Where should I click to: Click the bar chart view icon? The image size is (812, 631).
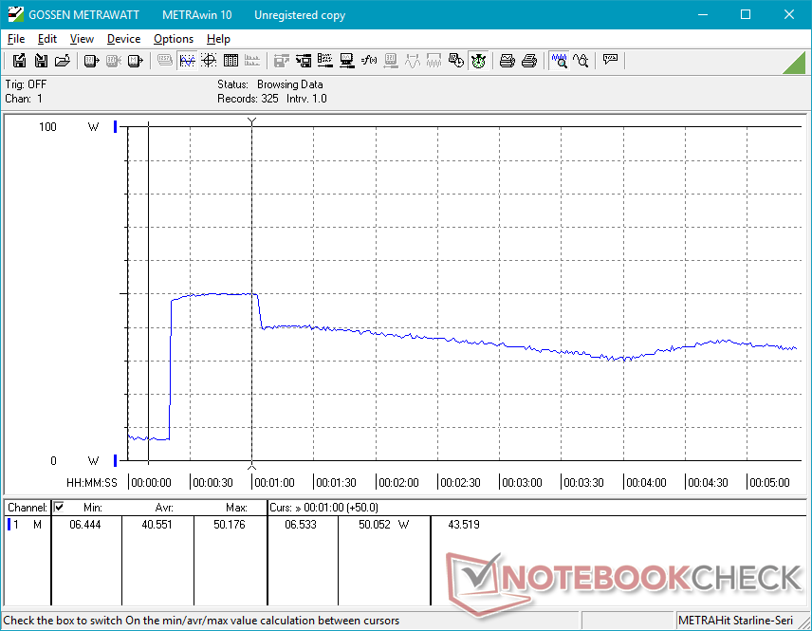coord(252,61)
